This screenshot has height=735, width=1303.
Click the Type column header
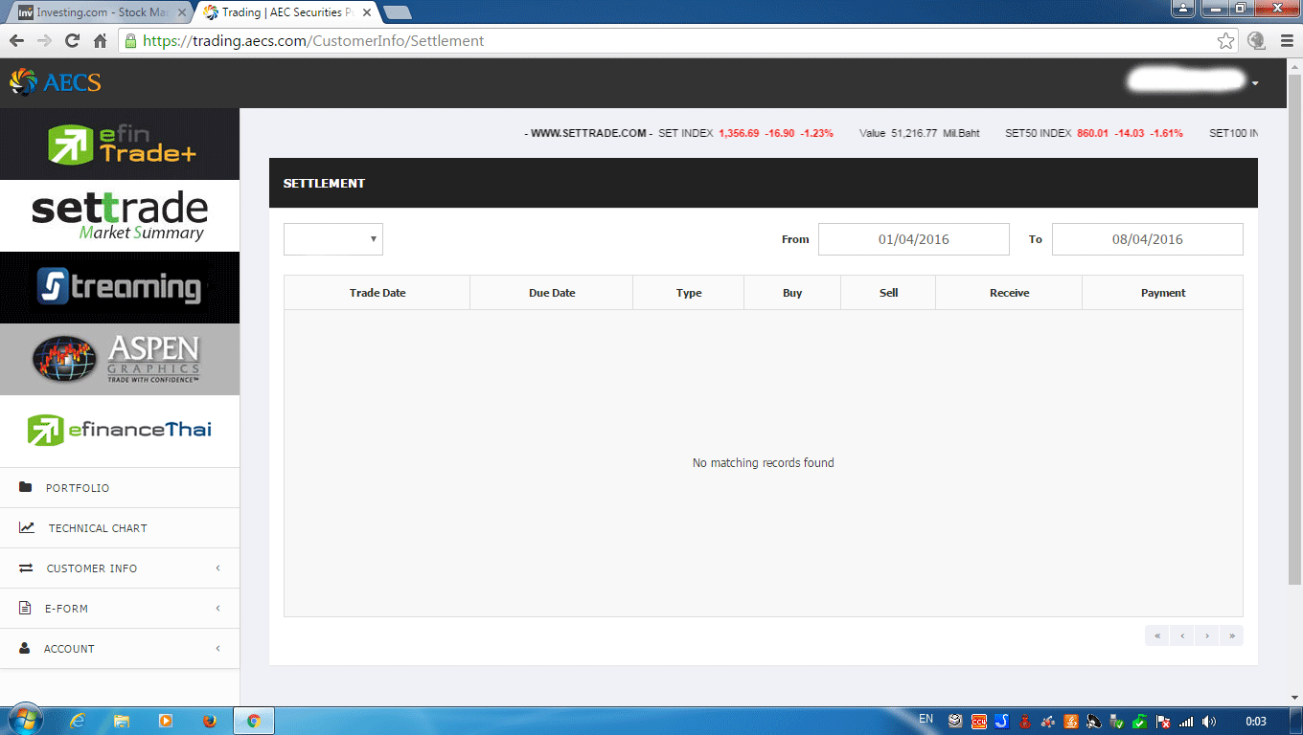click(689, 293)
